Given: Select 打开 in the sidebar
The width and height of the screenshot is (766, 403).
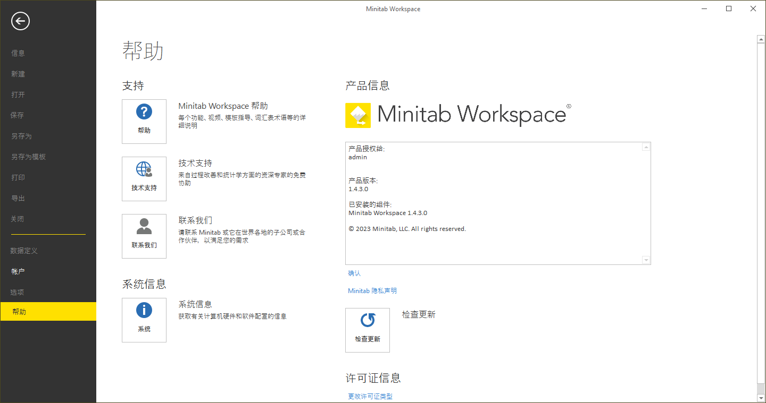Looking at the screenshot, I should click(18, 95).
